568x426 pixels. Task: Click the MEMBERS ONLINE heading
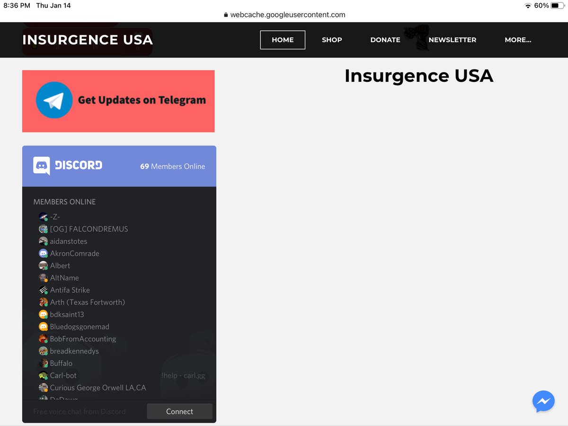[64, 202]
